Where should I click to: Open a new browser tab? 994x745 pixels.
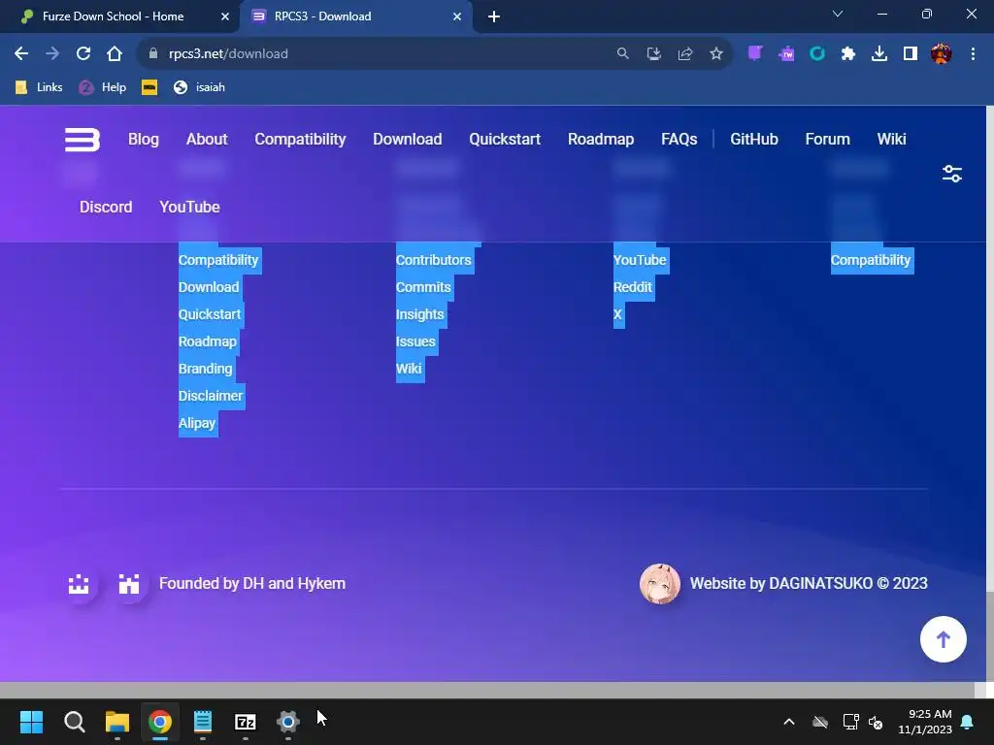pos(494,16)
